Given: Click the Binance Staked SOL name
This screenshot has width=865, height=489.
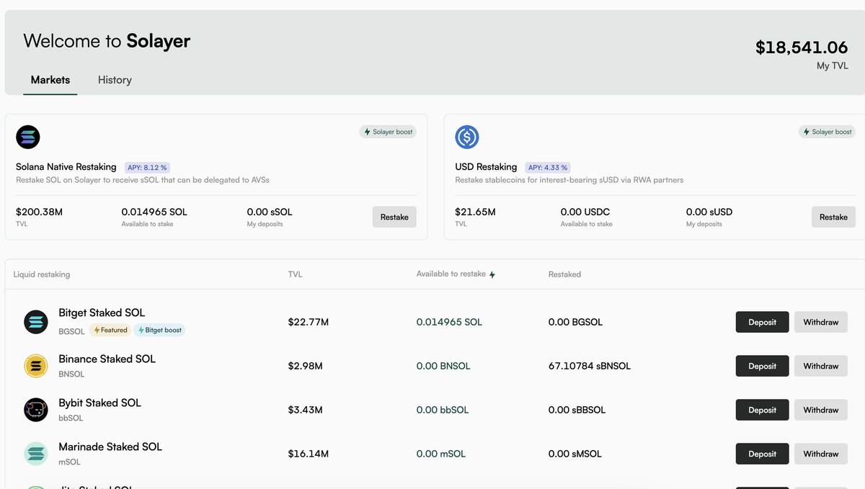Looking at the screenshot, I should pyautogui.click(x=107, y=359).
